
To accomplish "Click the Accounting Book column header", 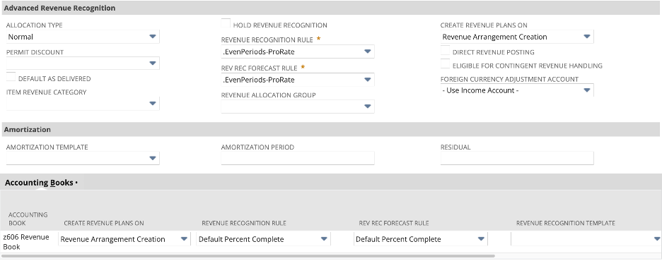I will tap(28, 219).
